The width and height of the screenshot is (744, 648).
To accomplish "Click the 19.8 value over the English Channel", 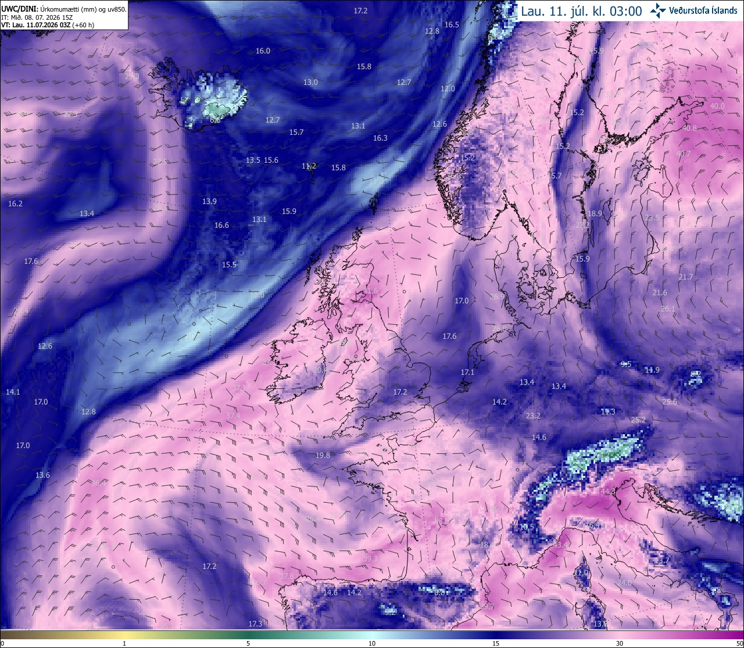I will [323, 455].
